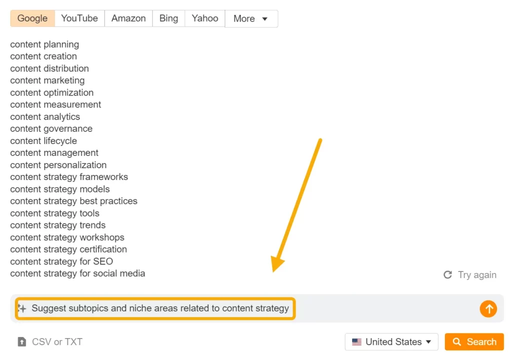Click the United States flag icon
This screenshot has width=512, height=360.
click(x=356, y=341)
